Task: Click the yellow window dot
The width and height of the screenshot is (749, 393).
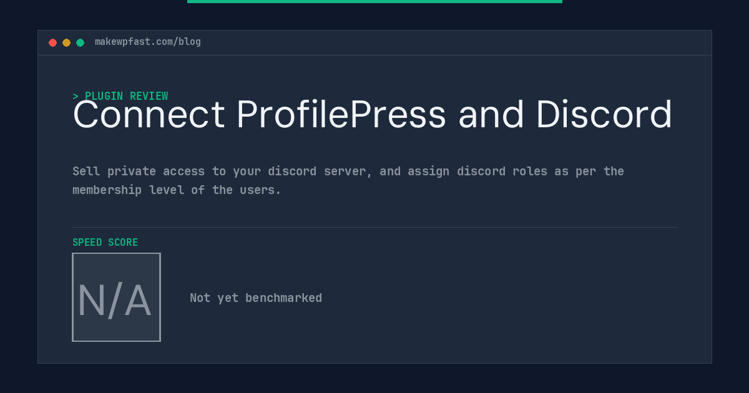Action: coord(67,42)
